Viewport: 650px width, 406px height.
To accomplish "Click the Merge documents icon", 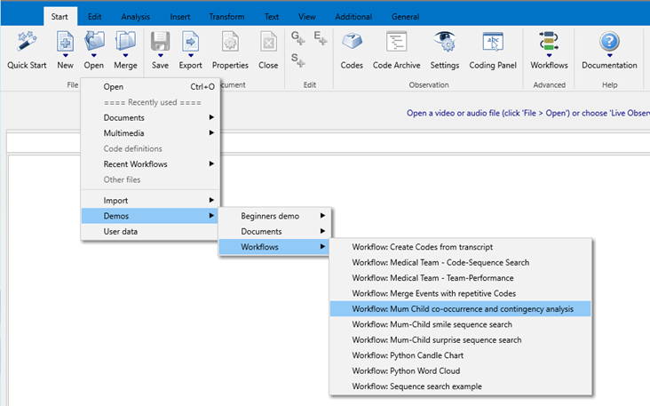I will coord(125,41).
